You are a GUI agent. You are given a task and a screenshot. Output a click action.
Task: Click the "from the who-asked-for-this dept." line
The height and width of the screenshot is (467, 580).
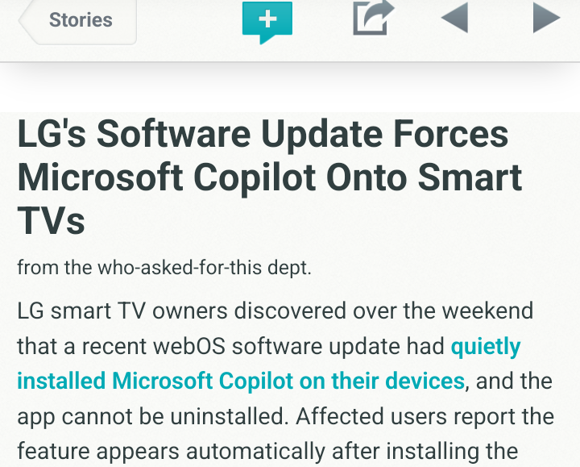tap(164, 267)
